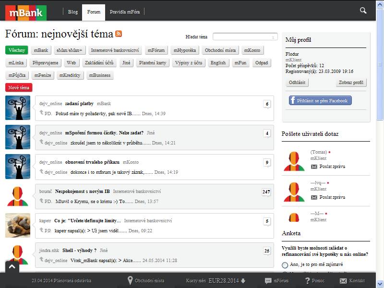Filter topics by Výpisy z účtu category
Screen dimensions: 384x288
189,63
